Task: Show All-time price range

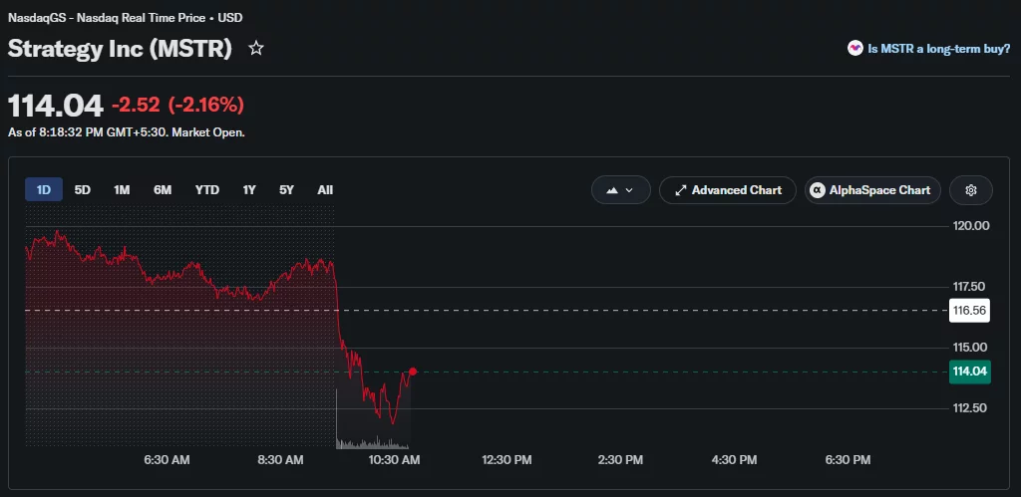Action: click(325, 190)
